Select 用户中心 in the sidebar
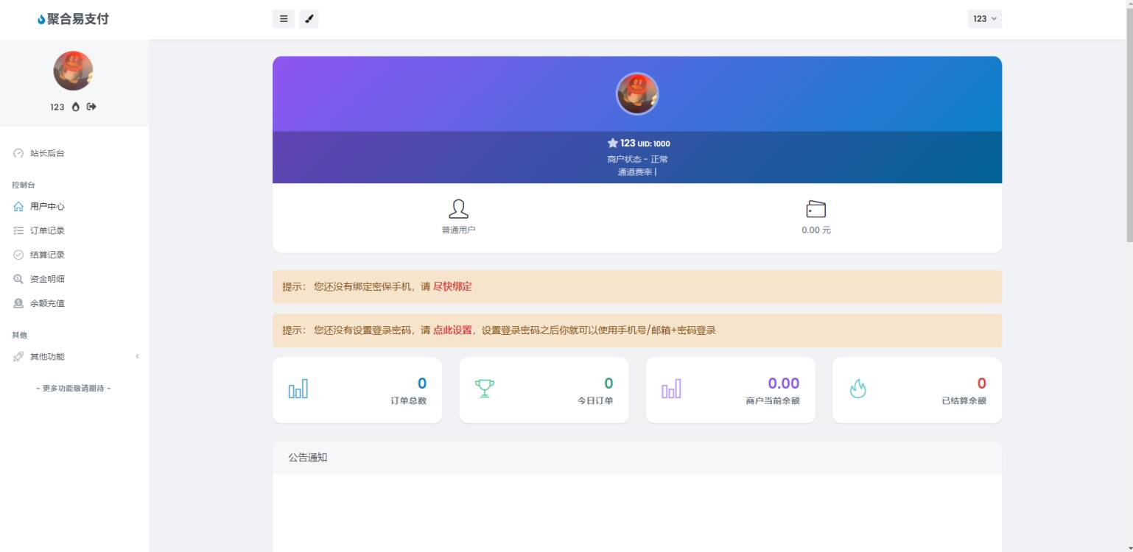Image resolution: width=1133 pixels, height=552 pixels. point(47,207)
